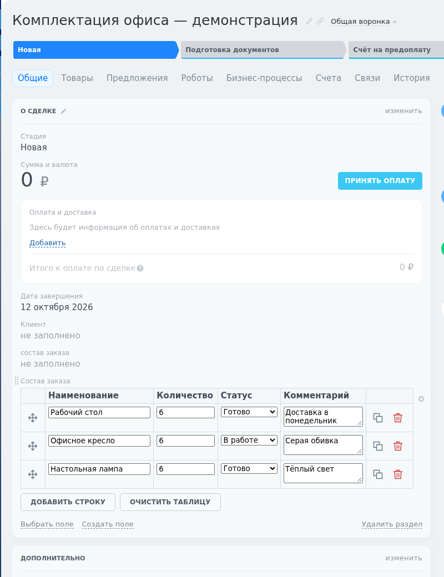Image resolution: width=444 pixels, height=577 pixels.
Task: Open status dropdown for Офисное кресло
Action: coord(249,440)
